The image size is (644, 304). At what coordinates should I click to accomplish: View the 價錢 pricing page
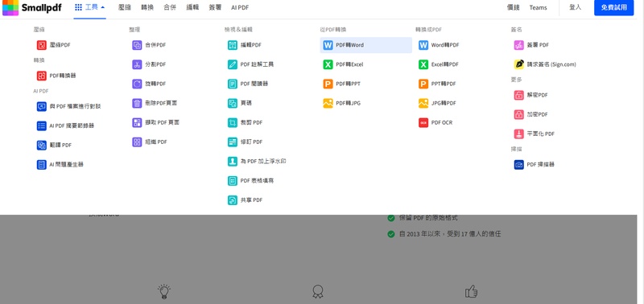[x=514, y=7]
